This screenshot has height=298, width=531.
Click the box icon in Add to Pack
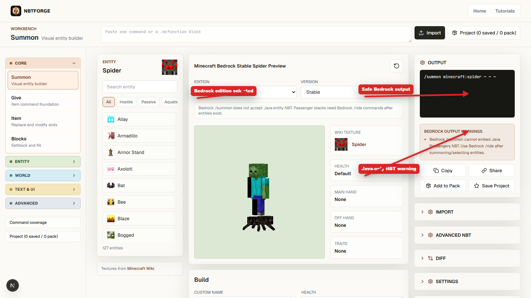click(428, 186)
